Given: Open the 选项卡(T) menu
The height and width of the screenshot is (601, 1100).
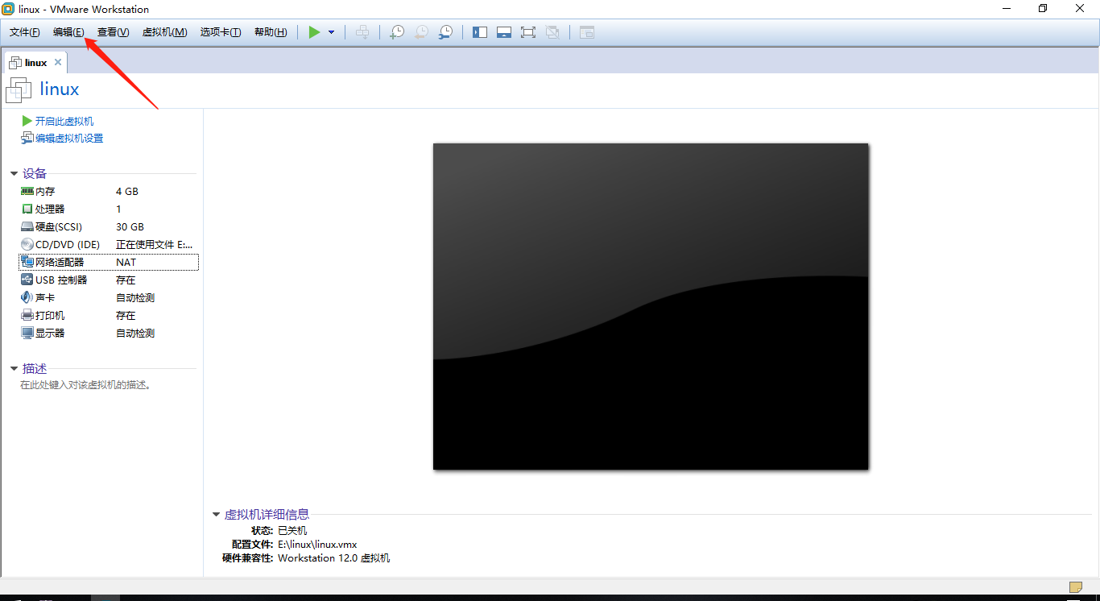Looking at the screenshot, I should pyautogui.click(x=221, y=32).
